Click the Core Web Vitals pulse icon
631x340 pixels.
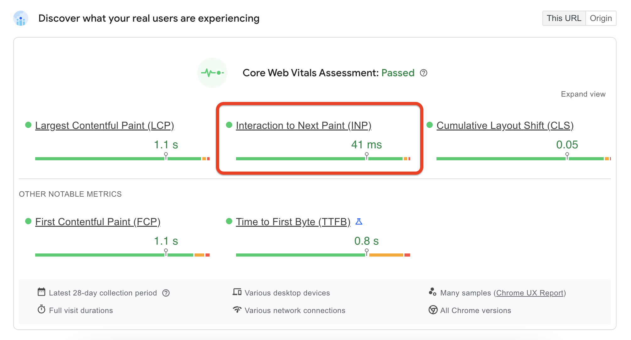(x=212, y=73)
